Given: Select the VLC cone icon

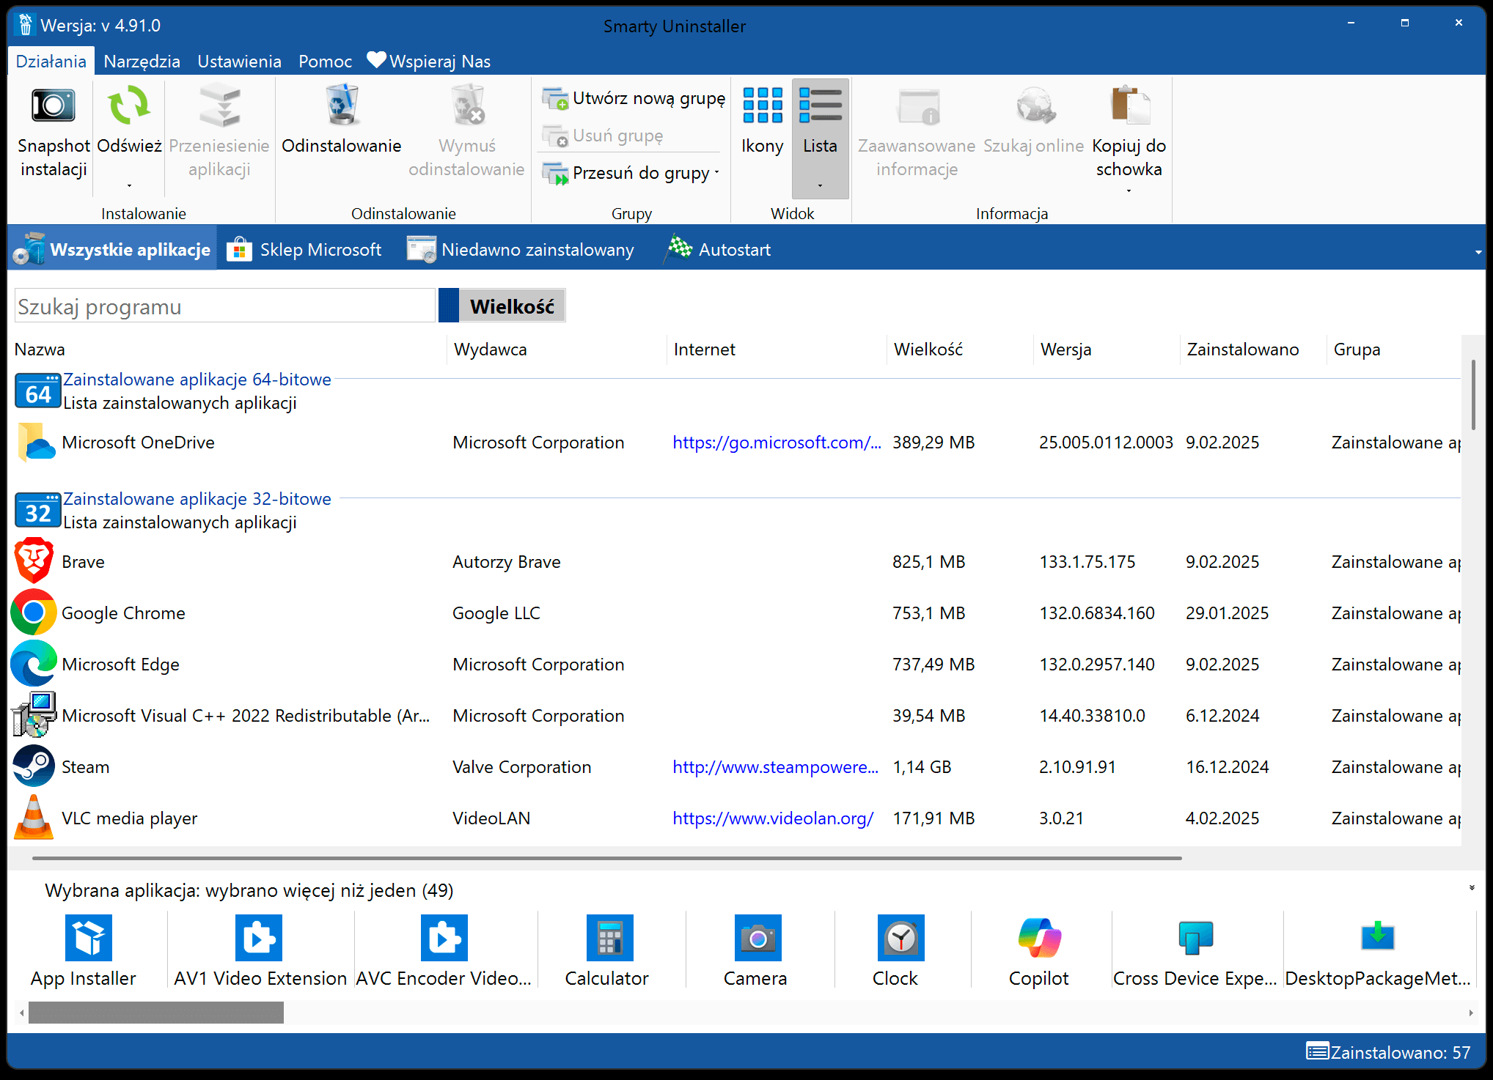Looking at the screenshot, I should pyautogui.click(x=34, y=817).
